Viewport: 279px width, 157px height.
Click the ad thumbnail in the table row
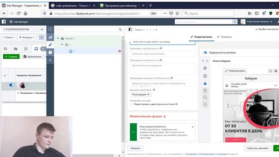22,85
